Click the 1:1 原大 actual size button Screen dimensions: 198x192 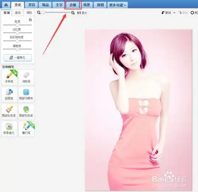point(82,13)
